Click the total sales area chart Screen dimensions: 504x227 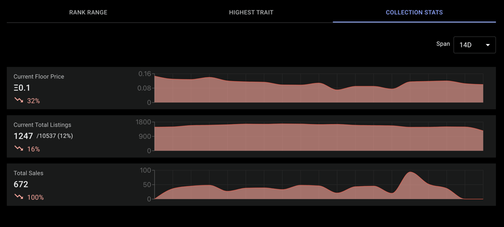pyautogui.click(x=319, y=185)
